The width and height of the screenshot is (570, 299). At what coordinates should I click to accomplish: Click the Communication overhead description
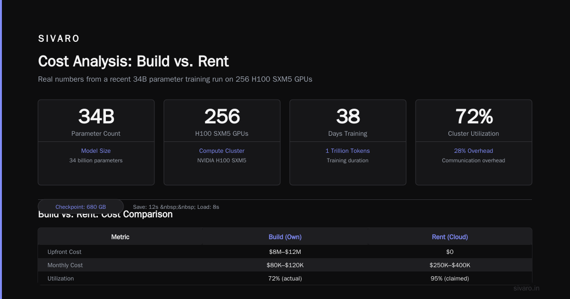tap(474, 160)
